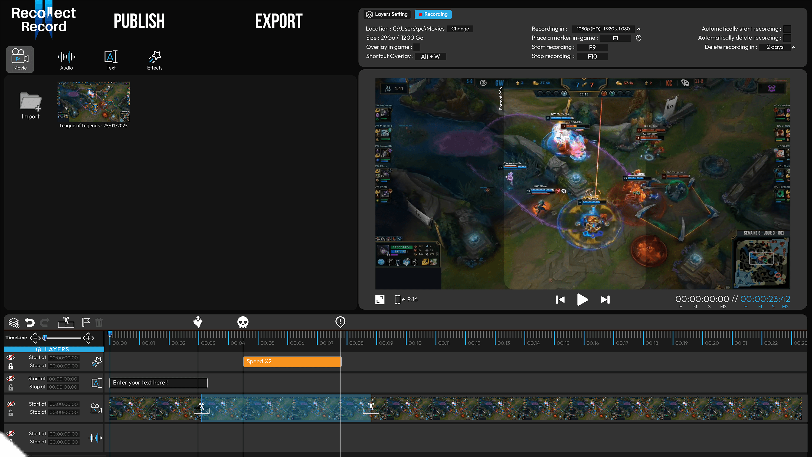812x457 pixels.
Task: Click the skull marker above the timeline
Action: (x=243, y=322)
